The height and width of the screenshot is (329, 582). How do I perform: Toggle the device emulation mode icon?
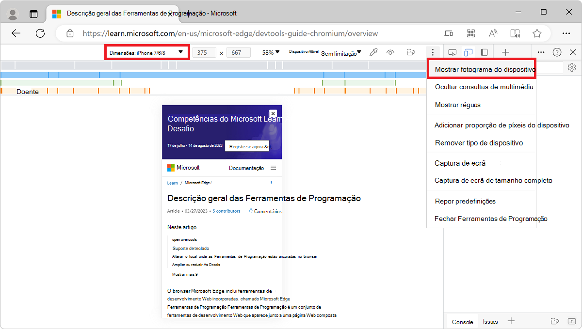[468, 52]
